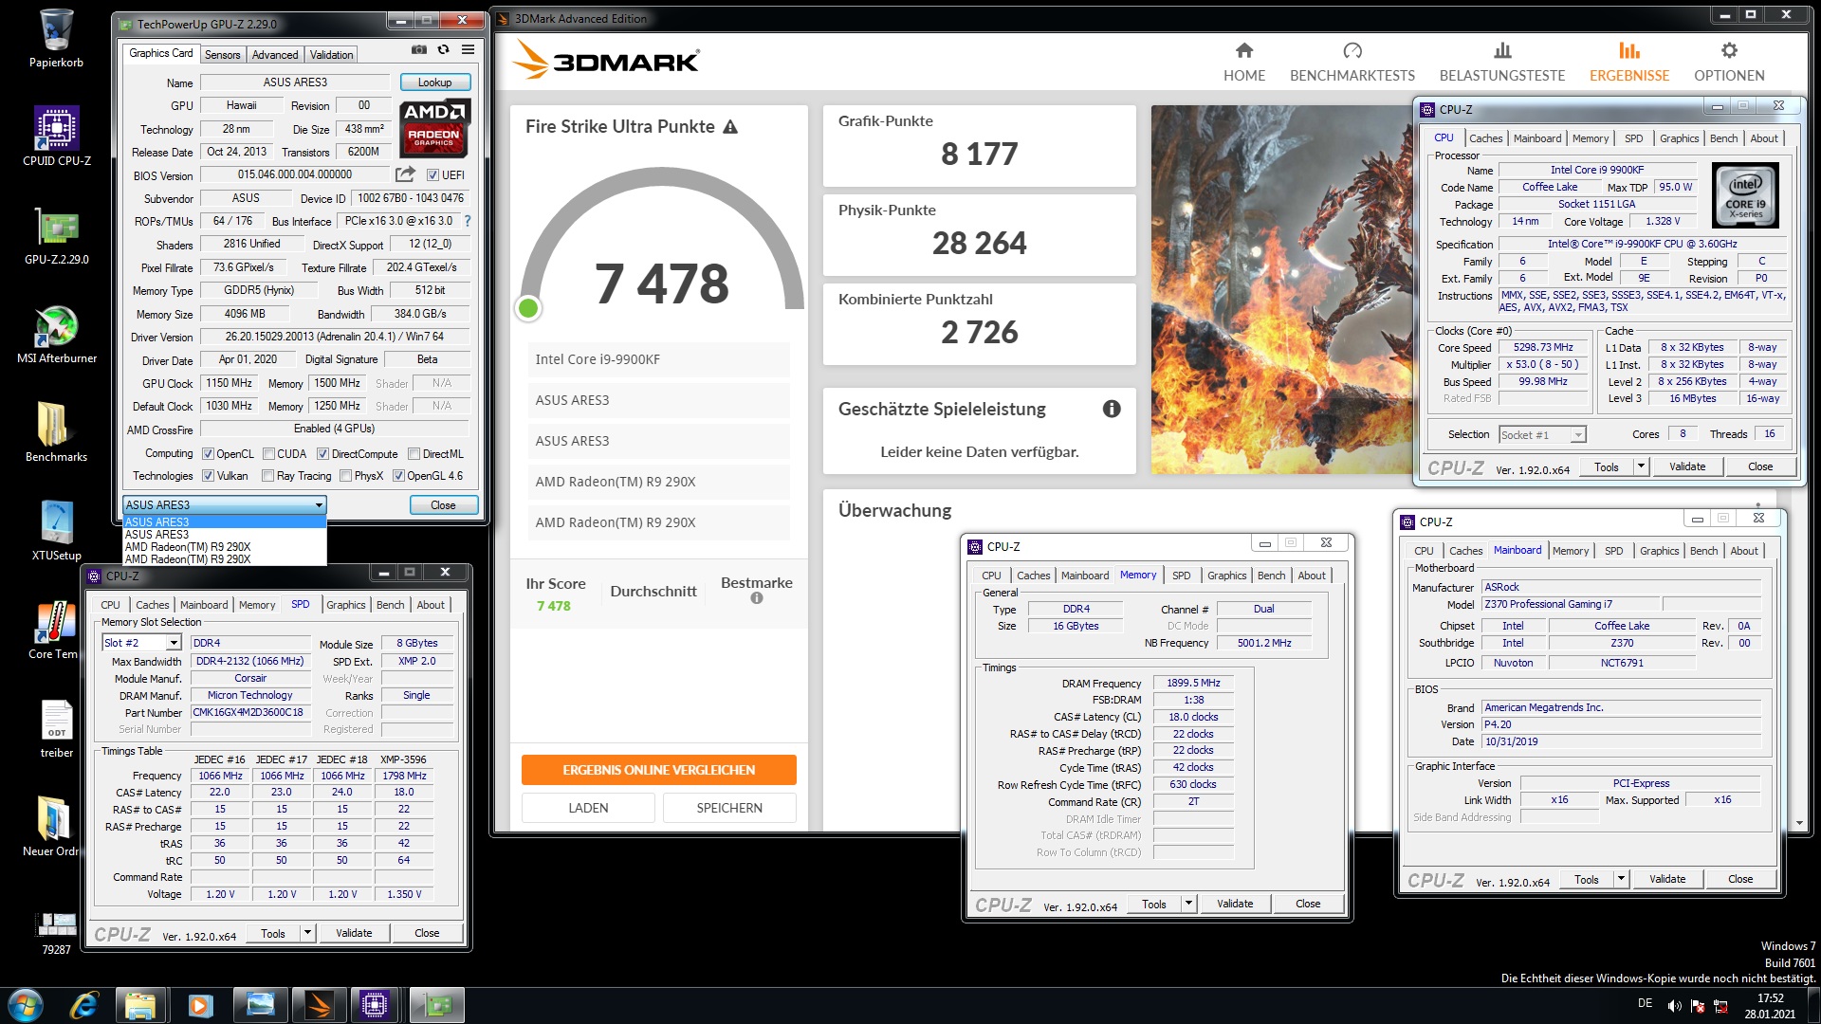
Task: Open Bench tab in CPU-Z Memory window
Action: coord(1271,576)
